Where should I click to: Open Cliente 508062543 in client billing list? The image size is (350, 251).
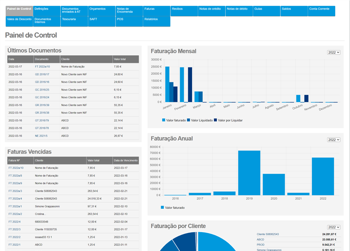(268, 234)
